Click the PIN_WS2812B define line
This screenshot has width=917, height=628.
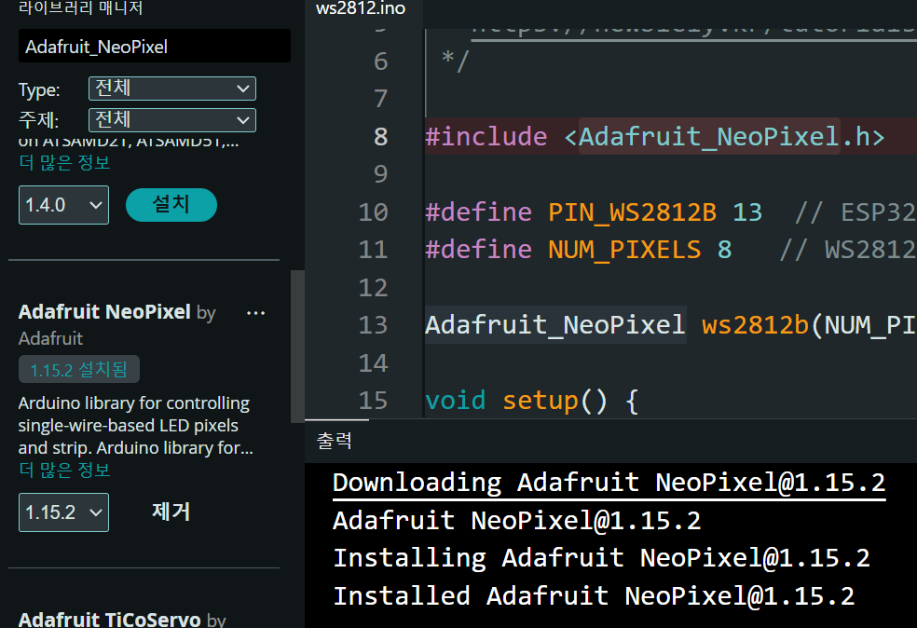click(670, 212)
